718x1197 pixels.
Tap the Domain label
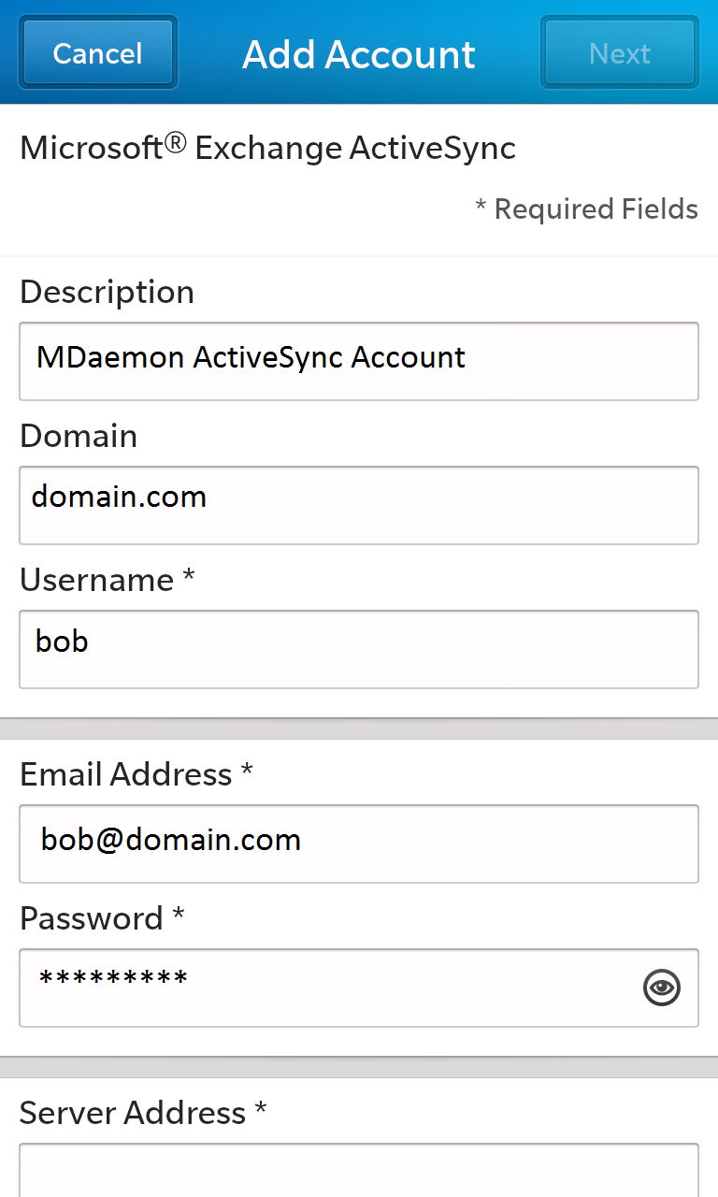79,436
